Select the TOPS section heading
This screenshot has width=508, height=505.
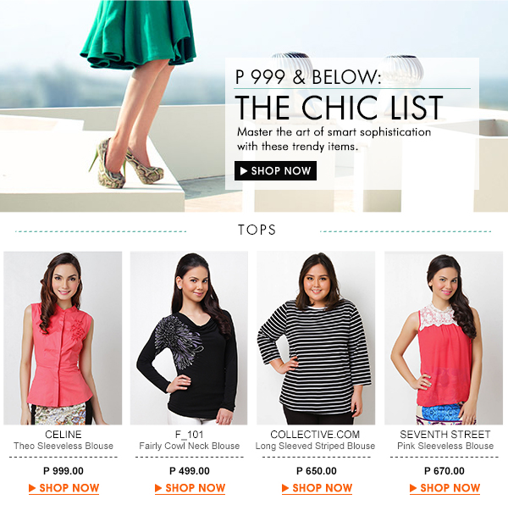(x=257, y=230)
